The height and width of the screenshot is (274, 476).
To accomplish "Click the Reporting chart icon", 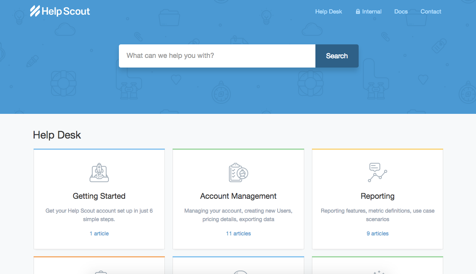I will 377,172.
